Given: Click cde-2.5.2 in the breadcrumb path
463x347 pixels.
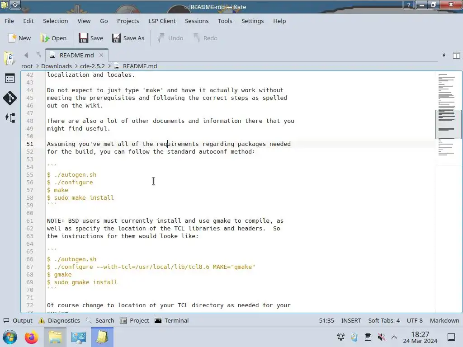Looking at the screenshot, I should (x=92, y=66).
